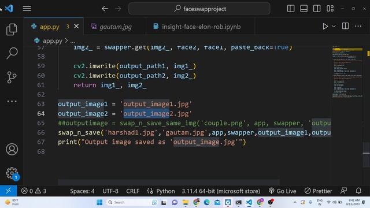Click the vertical scrollbar thumb

pos(366,155)
